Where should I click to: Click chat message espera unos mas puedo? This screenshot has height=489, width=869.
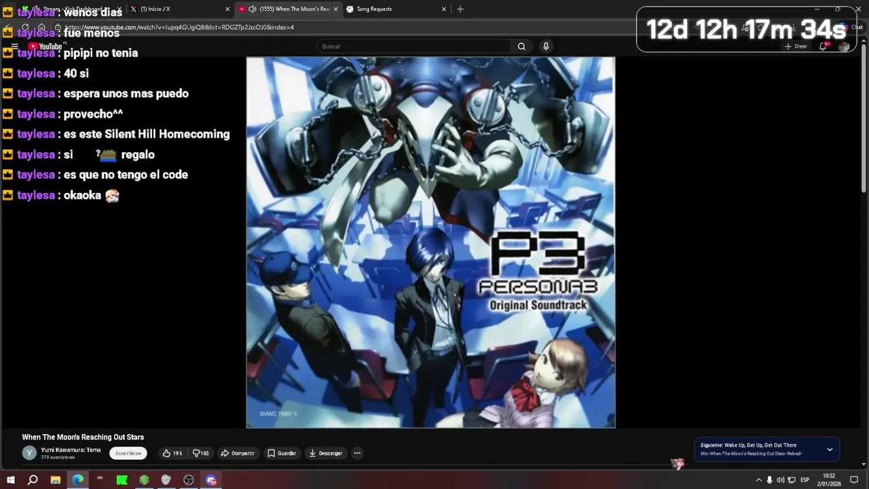(126, 94)
